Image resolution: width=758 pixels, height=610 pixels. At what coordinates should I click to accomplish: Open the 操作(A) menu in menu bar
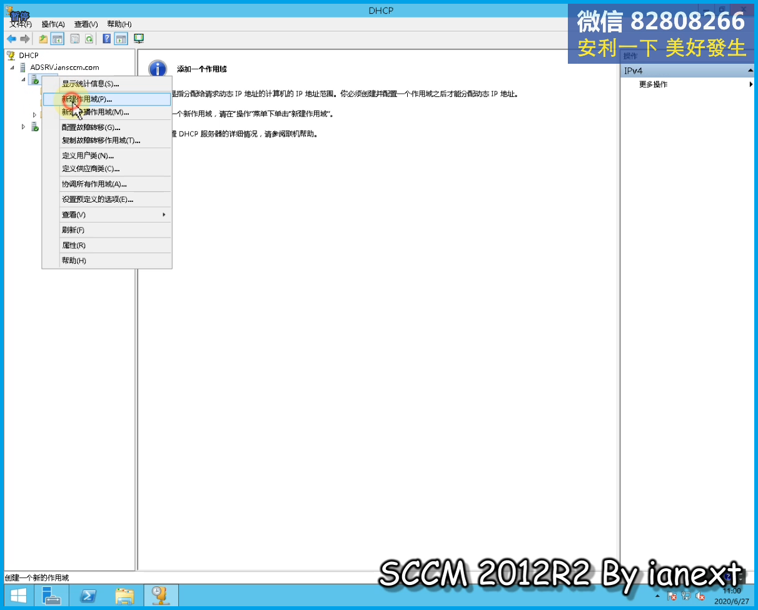[x=53, y=24]
